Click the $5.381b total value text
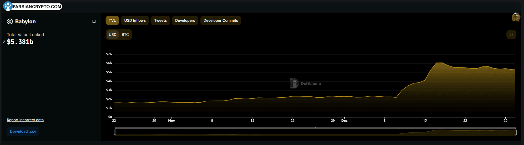Screen dimensions: 524x145 point(20,42)
